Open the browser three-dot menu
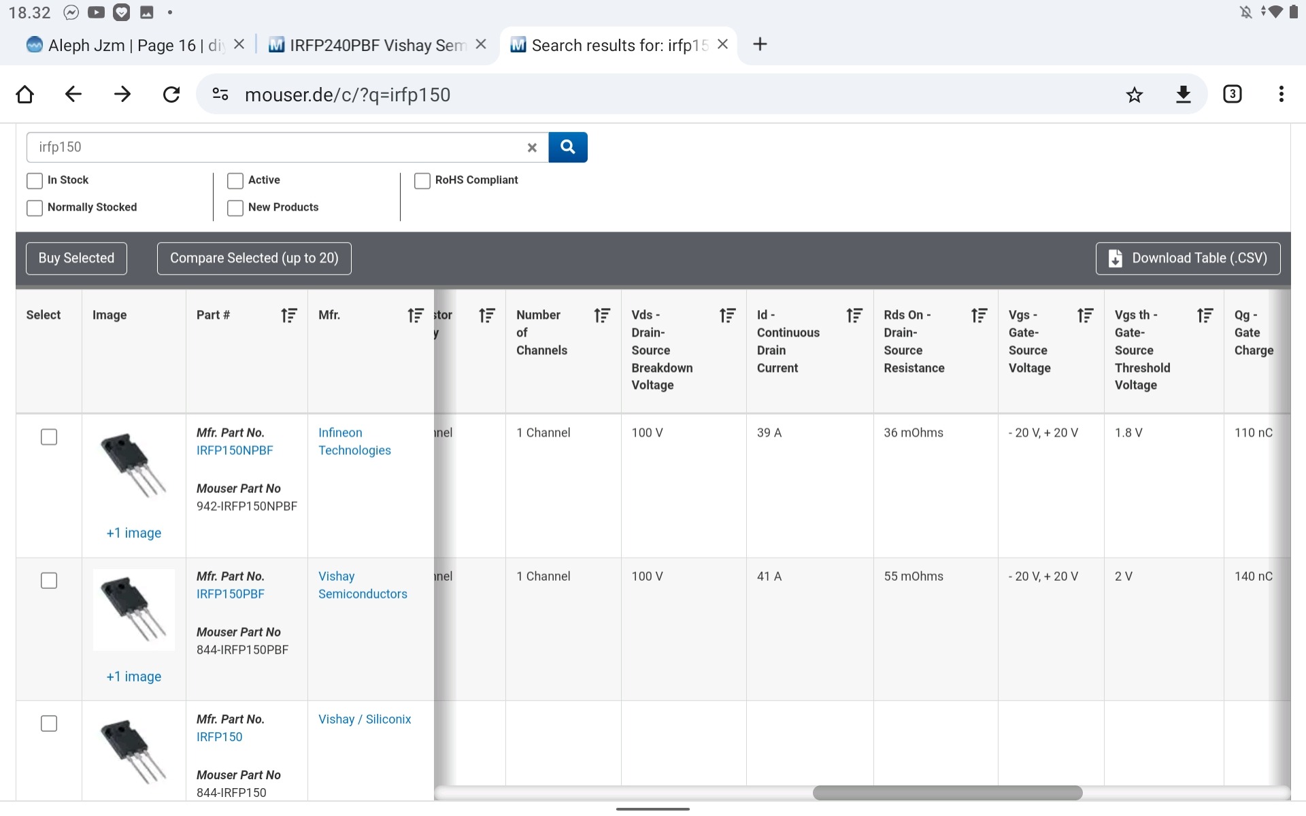This screenshot has width=1306, height=816. 1282,95
